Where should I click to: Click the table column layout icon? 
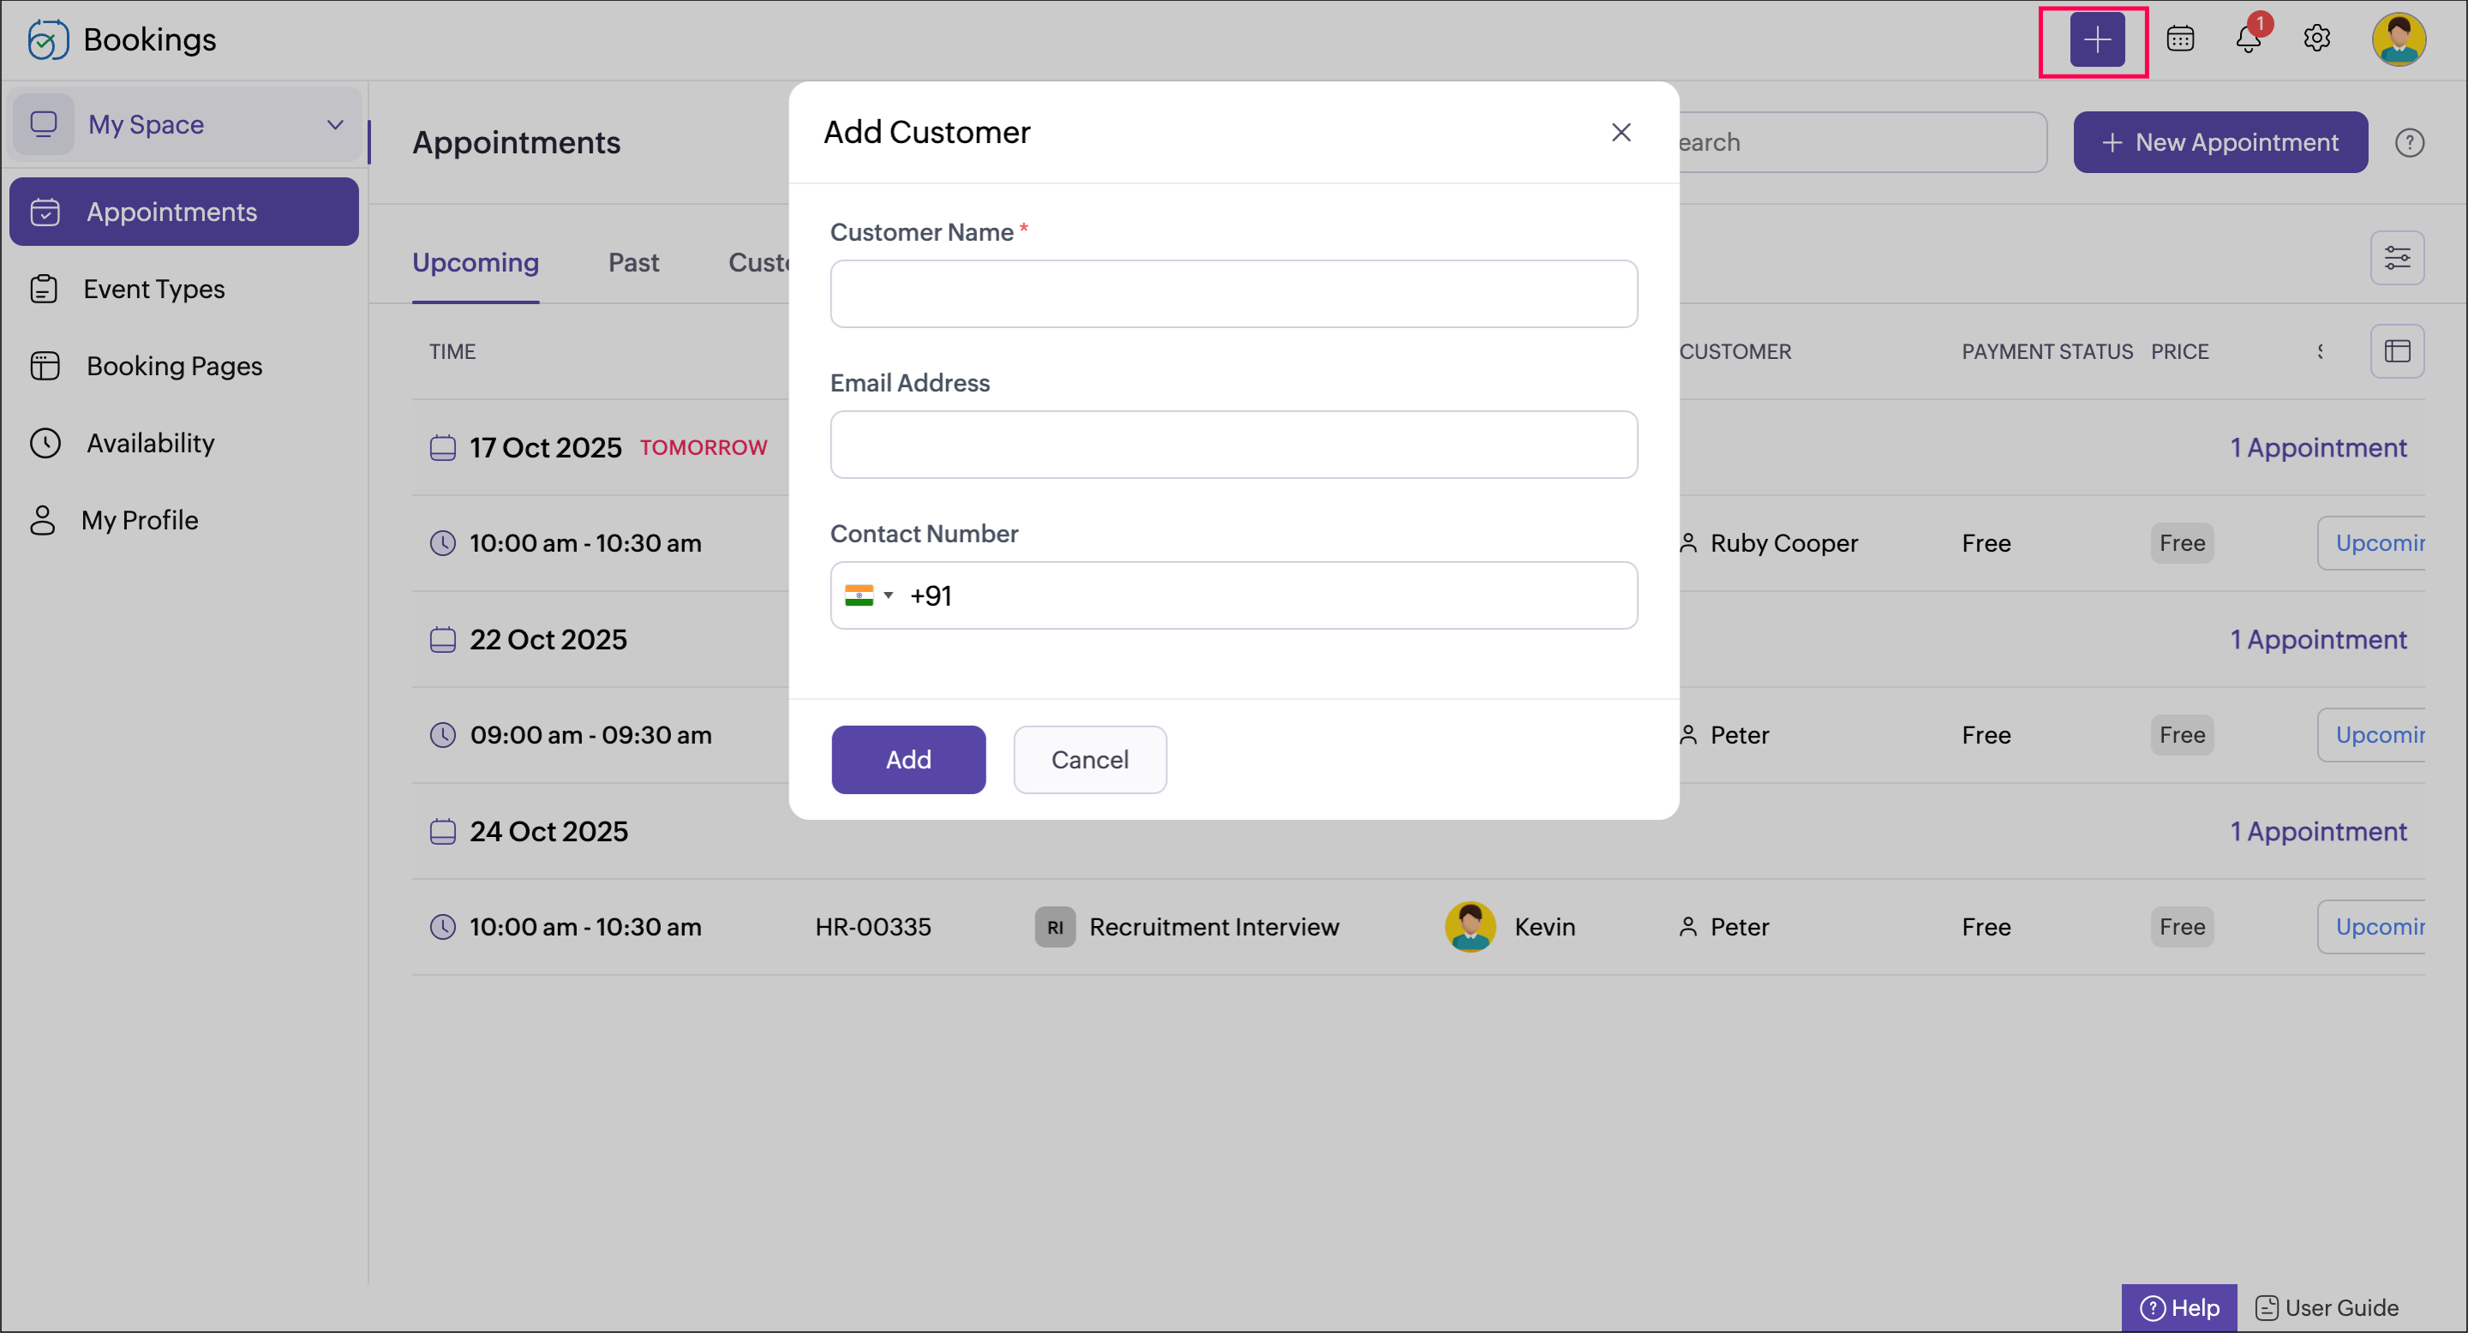pos(2396,351)
